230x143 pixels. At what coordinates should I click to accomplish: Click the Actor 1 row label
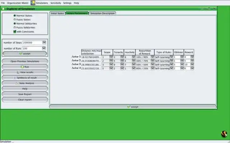(x=76, y=57)
